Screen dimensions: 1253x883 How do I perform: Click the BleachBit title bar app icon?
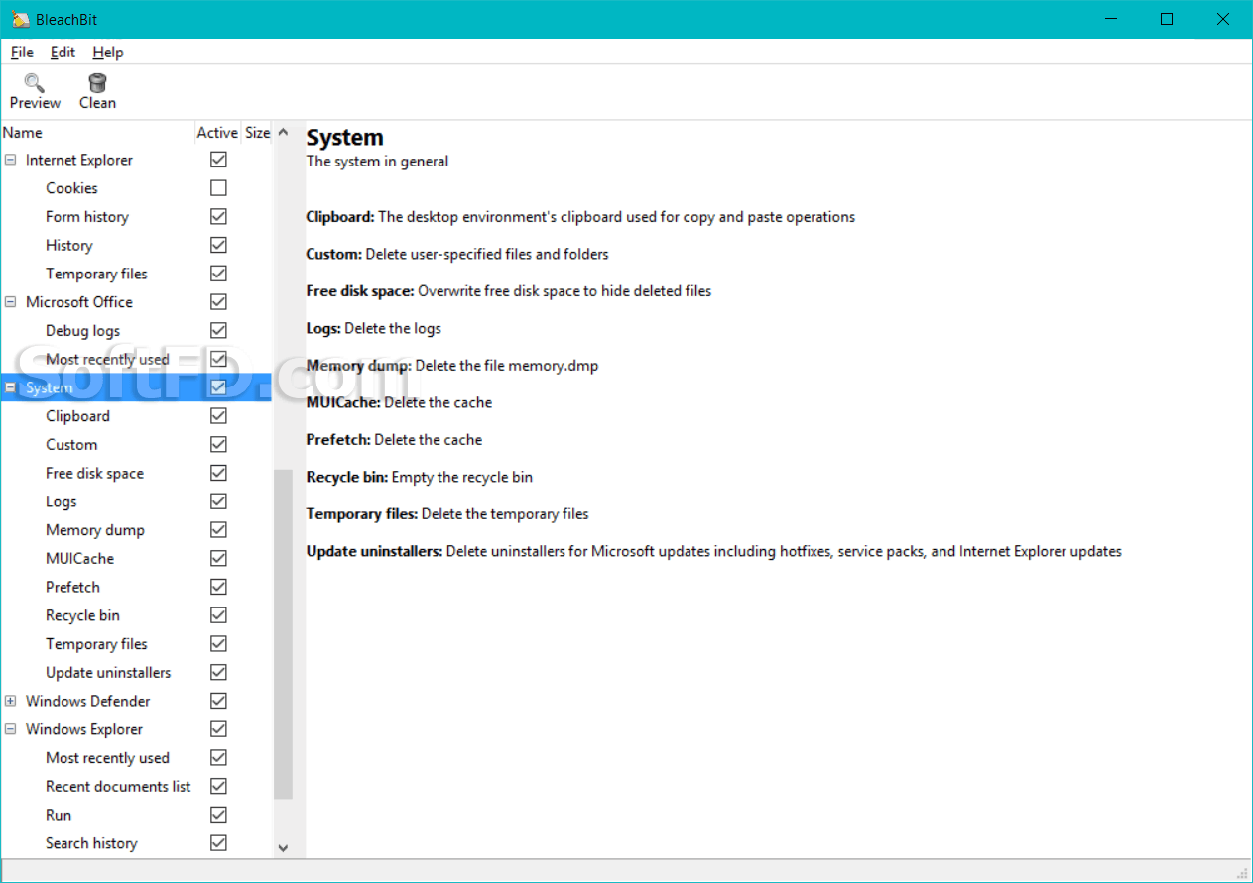point(20,19)
